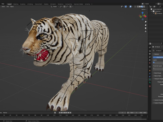Viewport: 163px width, 122px height.
Task: Click the outliner search magnifier
Action: [x=160, y=7]
